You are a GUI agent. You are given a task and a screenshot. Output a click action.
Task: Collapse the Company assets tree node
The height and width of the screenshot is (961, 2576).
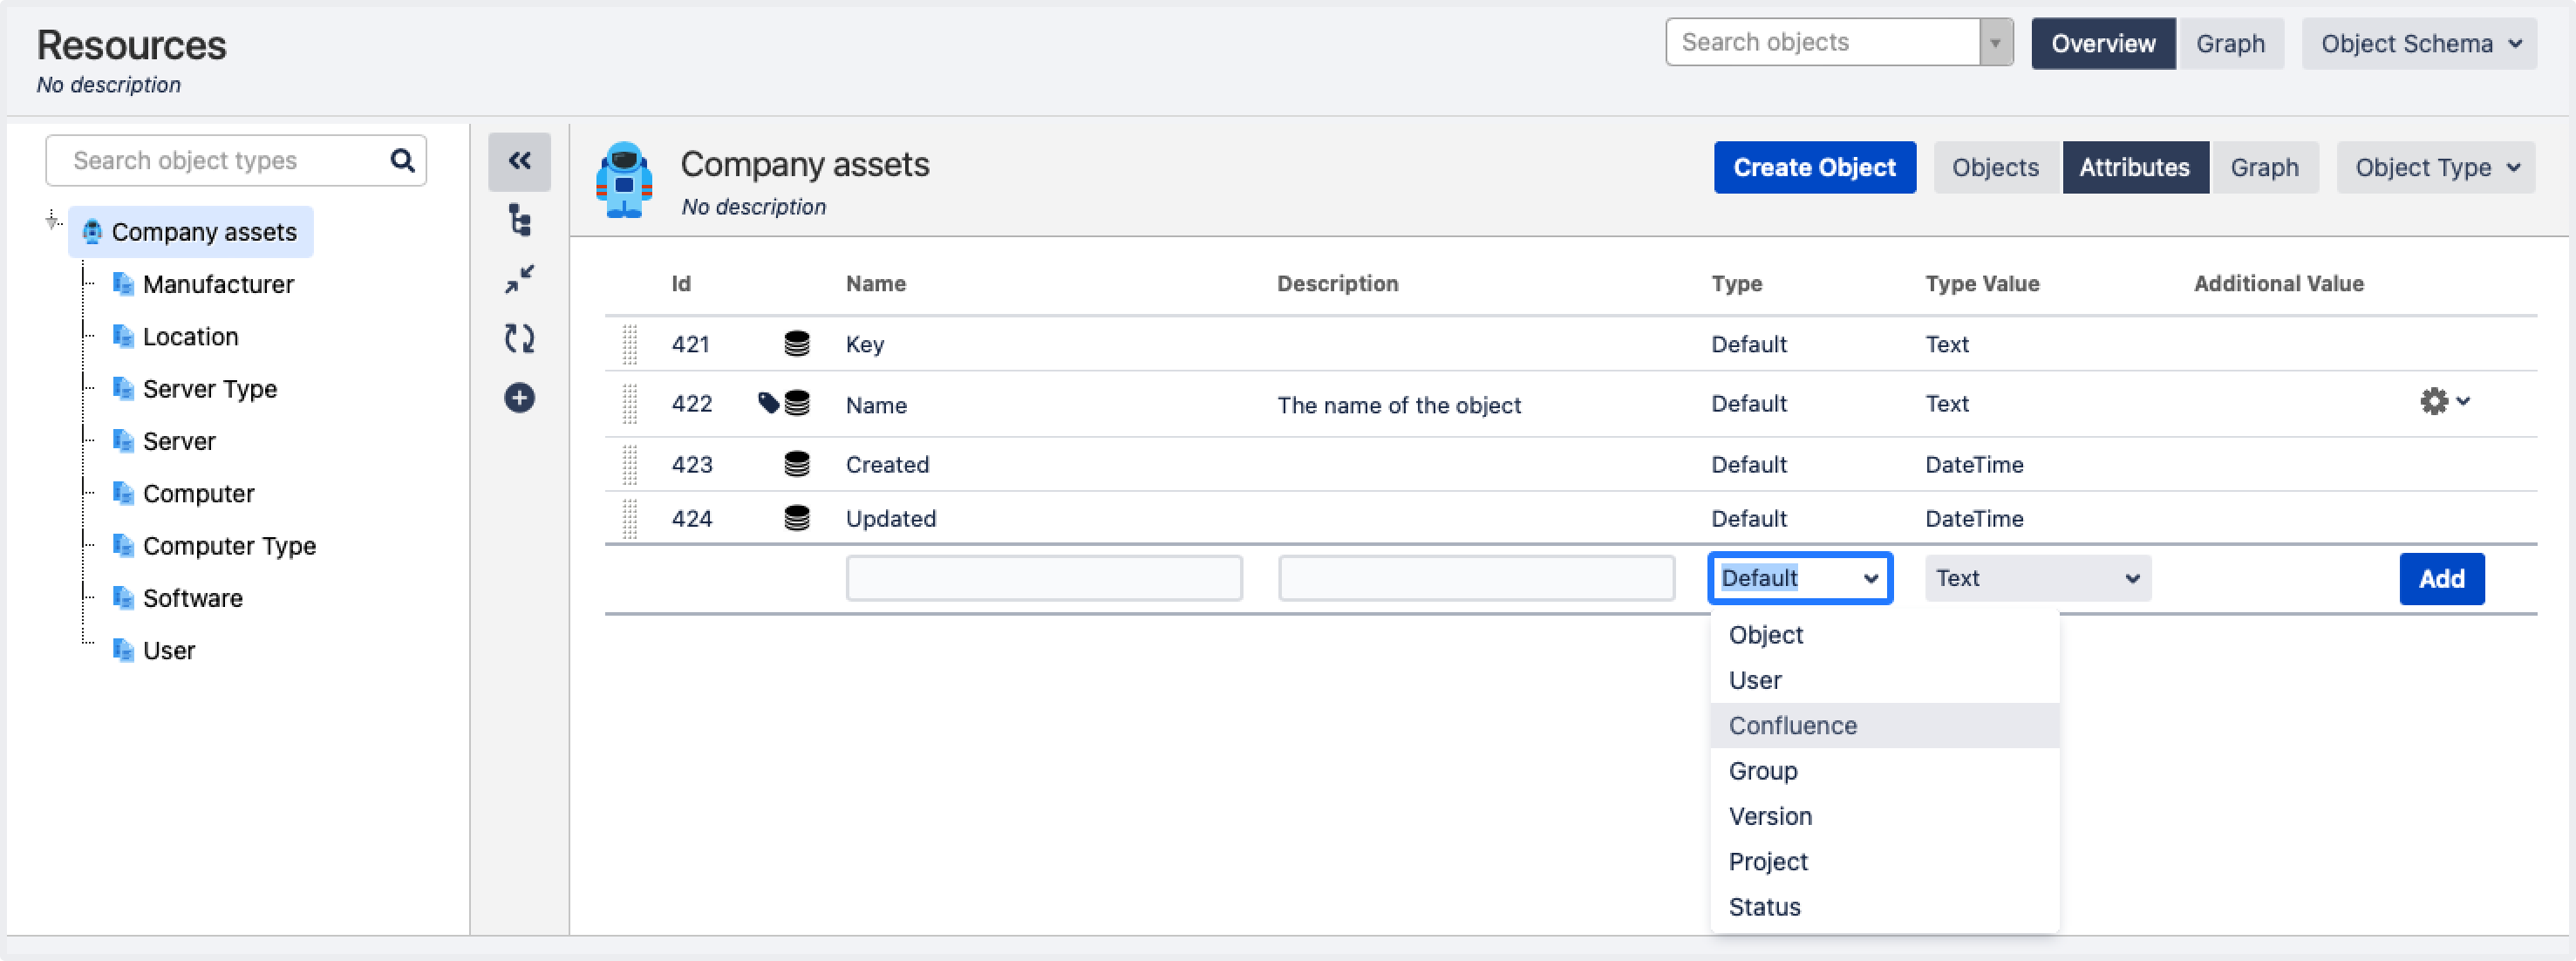(52, 221)
